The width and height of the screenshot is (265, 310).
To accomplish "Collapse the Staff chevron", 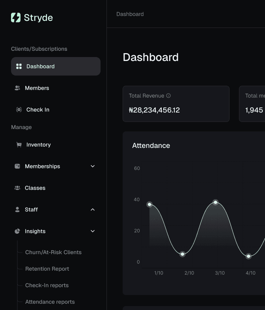I will [x=93, y=210].
